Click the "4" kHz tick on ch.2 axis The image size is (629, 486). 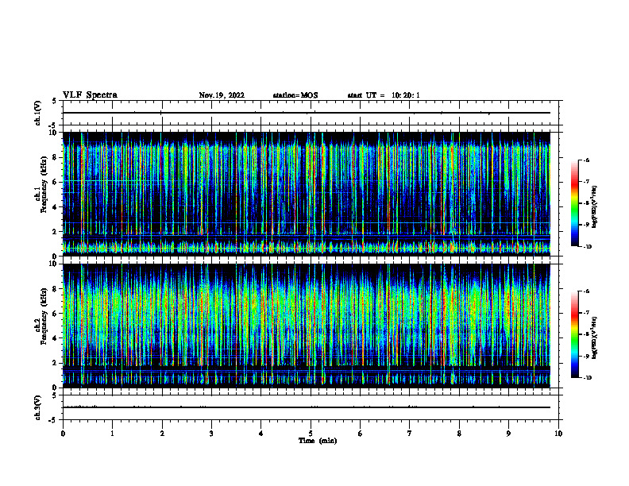tap(56, 338)
